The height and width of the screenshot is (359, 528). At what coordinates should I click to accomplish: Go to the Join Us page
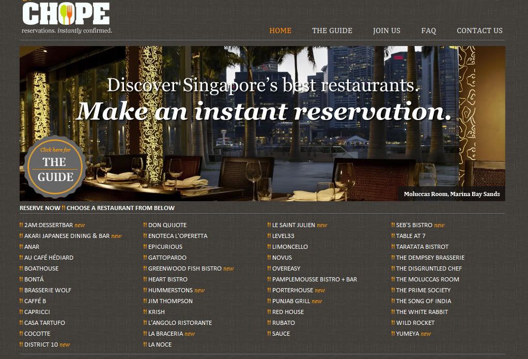pyautogui.click(x=386, y=31)
